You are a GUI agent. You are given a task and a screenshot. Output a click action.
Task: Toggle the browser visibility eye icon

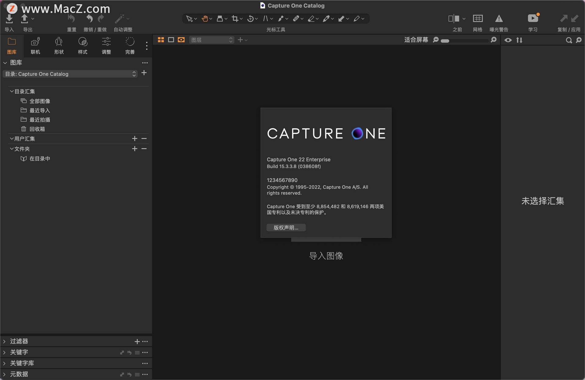(x=508, y=40)
